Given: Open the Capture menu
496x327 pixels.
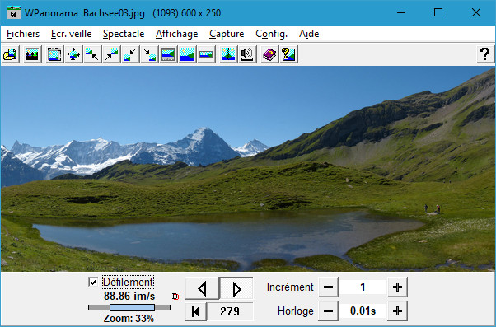Looking at the screenshot, I should point(227,34).
